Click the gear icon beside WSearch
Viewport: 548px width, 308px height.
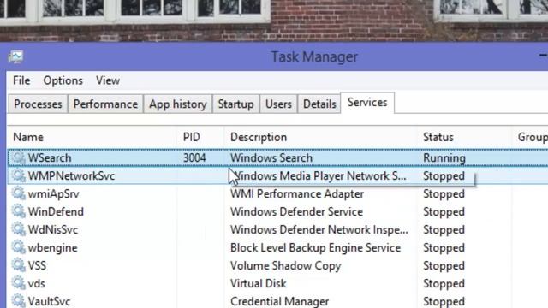pos(18,157)
